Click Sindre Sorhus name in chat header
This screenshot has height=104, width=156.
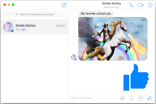pos(111,3)
